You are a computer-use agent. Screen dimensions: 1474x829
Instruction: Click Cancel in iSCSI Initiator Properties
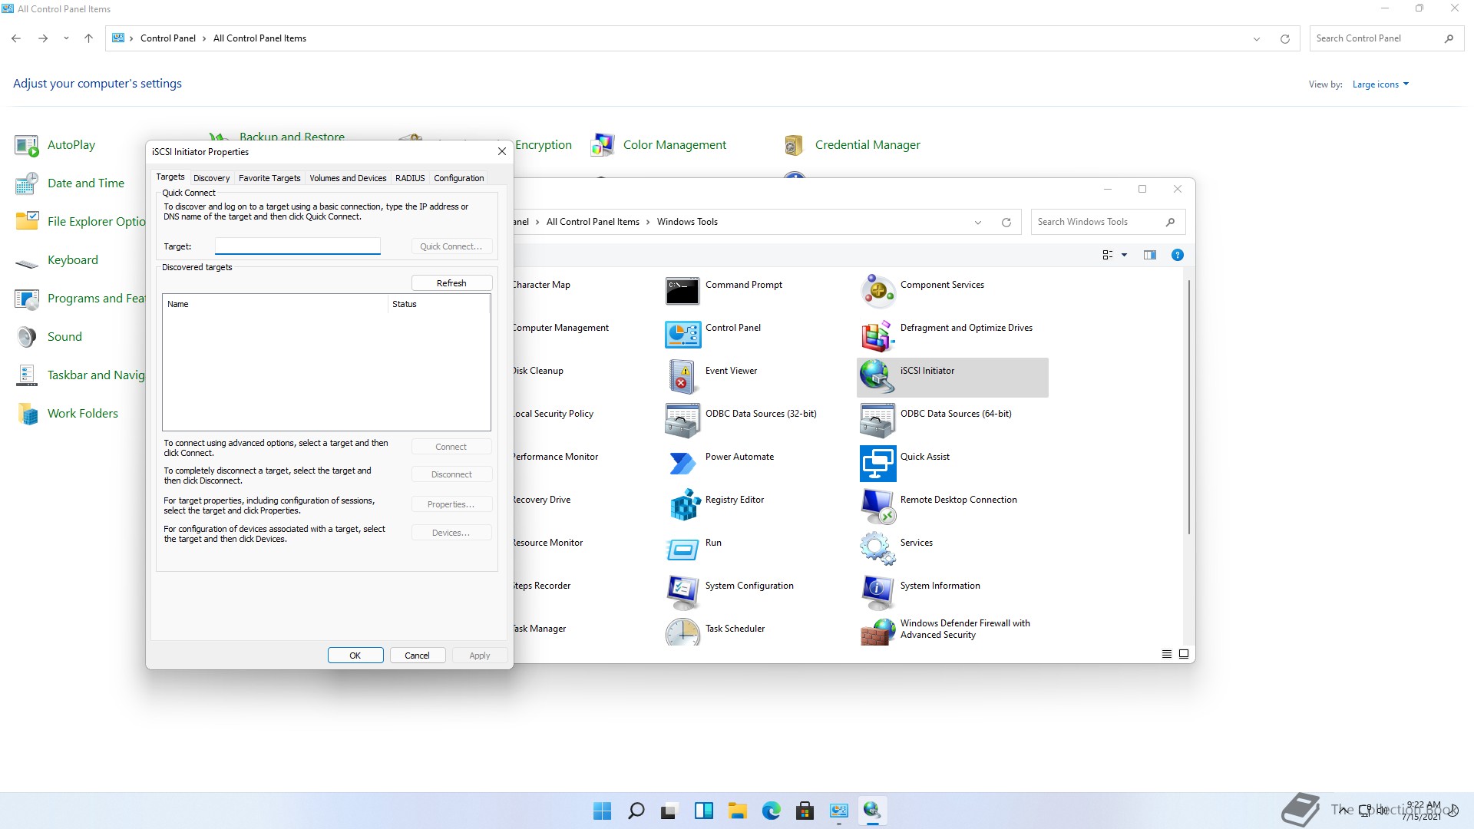(x=417, y=656)
